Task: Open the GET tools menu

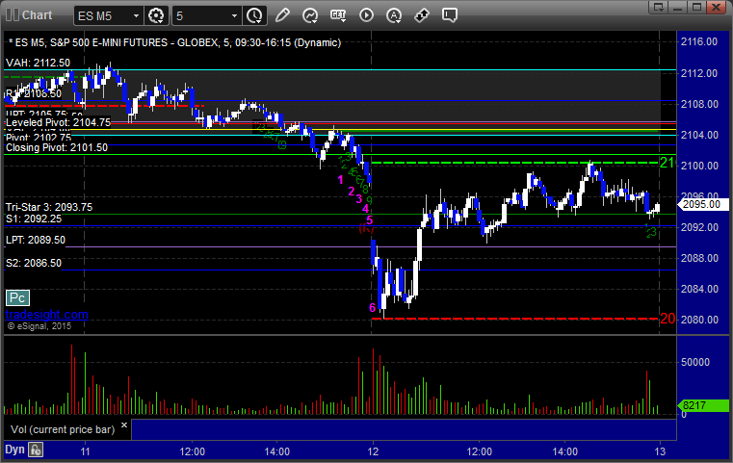Action: click(x=338, y=15)
